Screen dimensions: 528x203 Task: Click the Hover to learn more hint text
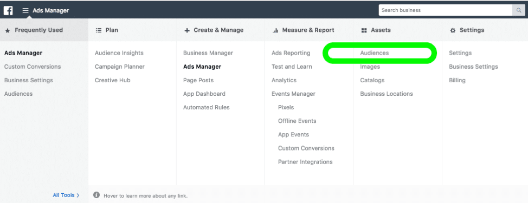145,195
